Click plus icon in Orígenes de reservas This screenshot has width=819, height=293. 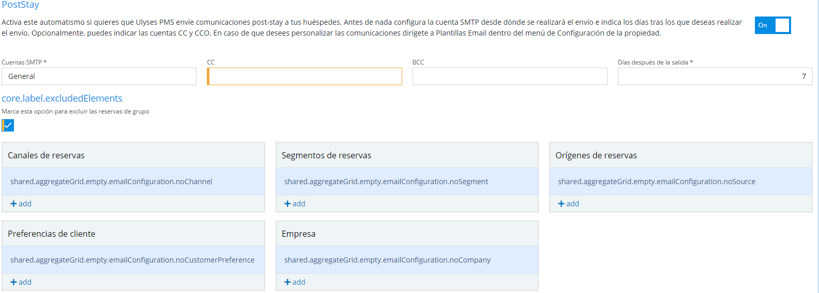pos(561,204)
